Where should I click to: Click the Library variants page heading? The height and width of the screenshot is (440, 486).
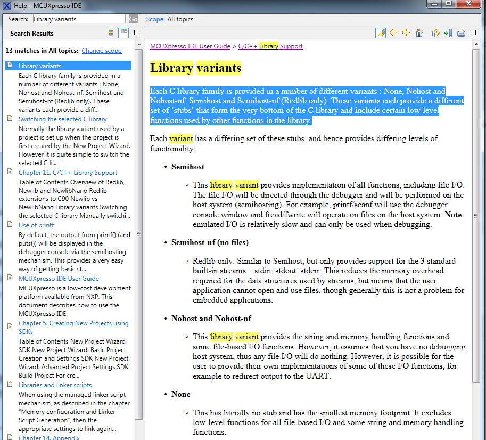tap(195, 68)
